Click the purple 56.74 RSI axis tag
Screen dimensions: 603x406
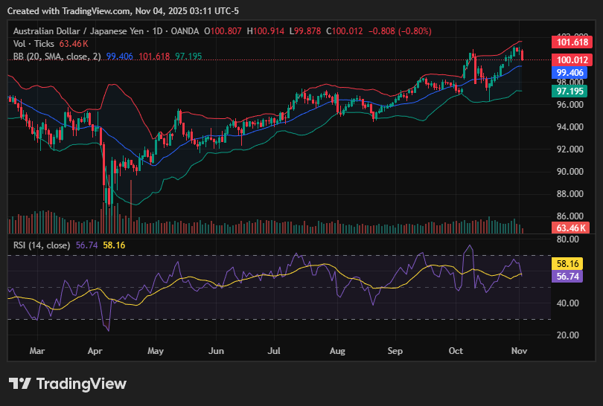[x=569, y=276]
